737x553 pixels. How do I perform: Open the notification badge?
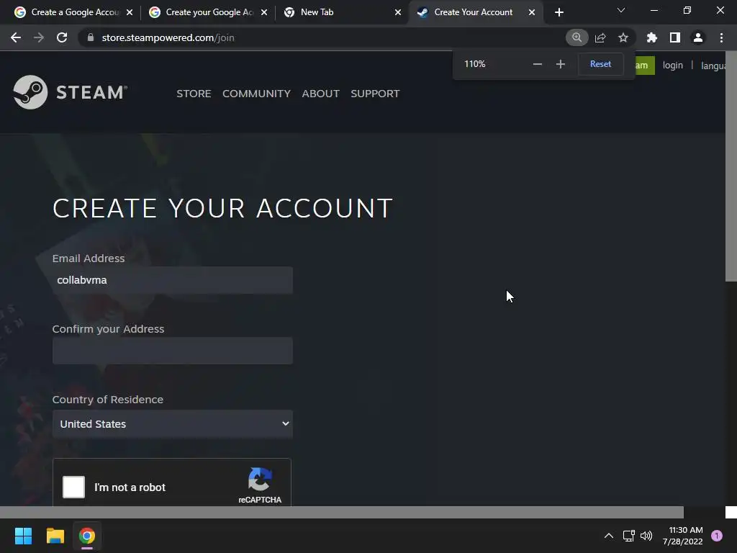(717, 536)
